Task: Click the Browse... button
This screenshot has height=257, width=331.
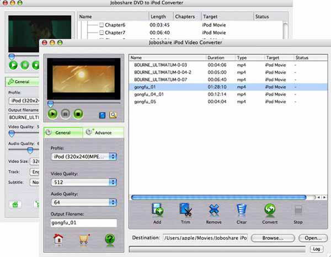Action: [x=273, y=238]
